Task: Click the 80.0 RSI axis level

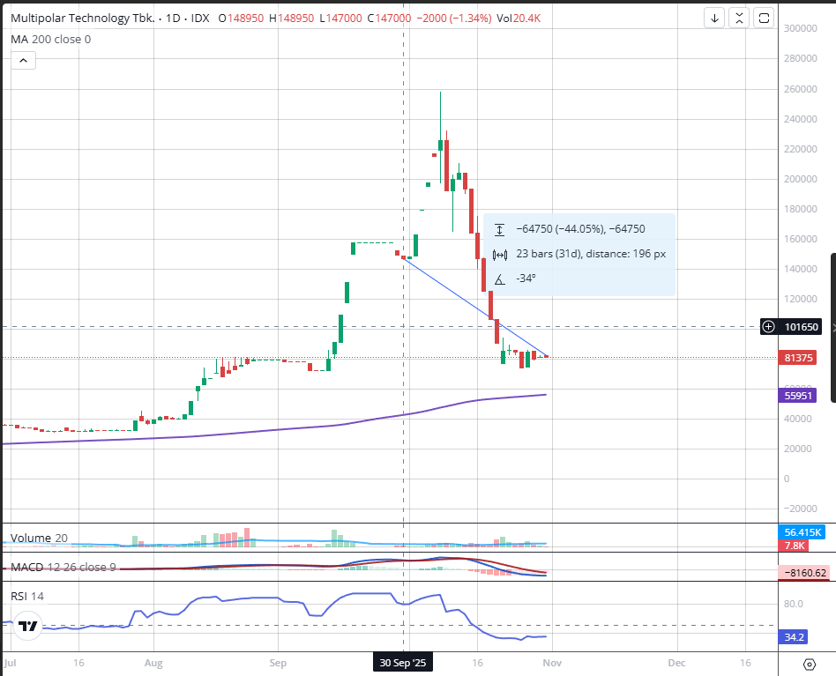Action: (x=794, y=604)
